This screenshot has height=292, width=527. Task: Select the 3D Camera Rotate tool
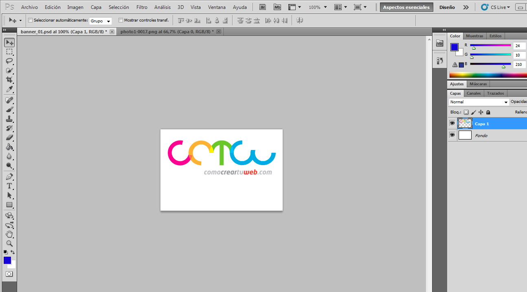coord(9,225)
